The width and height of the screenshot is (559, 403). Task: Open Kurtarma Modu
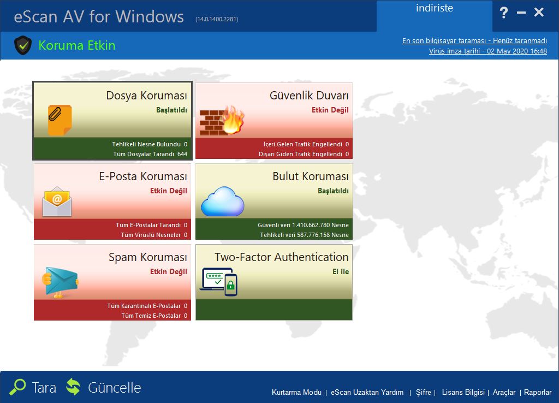296,392
